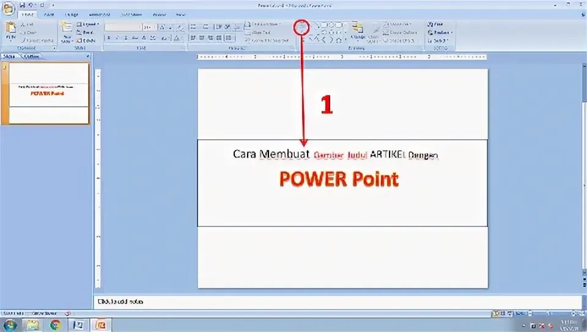Click Delete in the Slides group
This screenshot has width=587, height=332.
click(86, 40)
